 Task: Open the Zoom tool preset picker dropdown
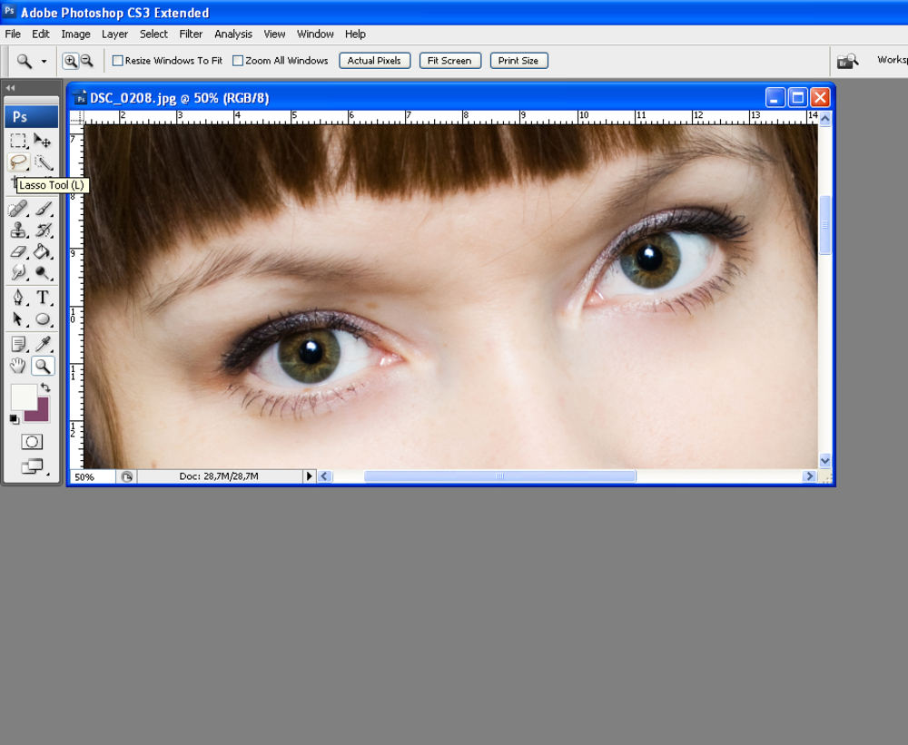(x=44, y=62)
